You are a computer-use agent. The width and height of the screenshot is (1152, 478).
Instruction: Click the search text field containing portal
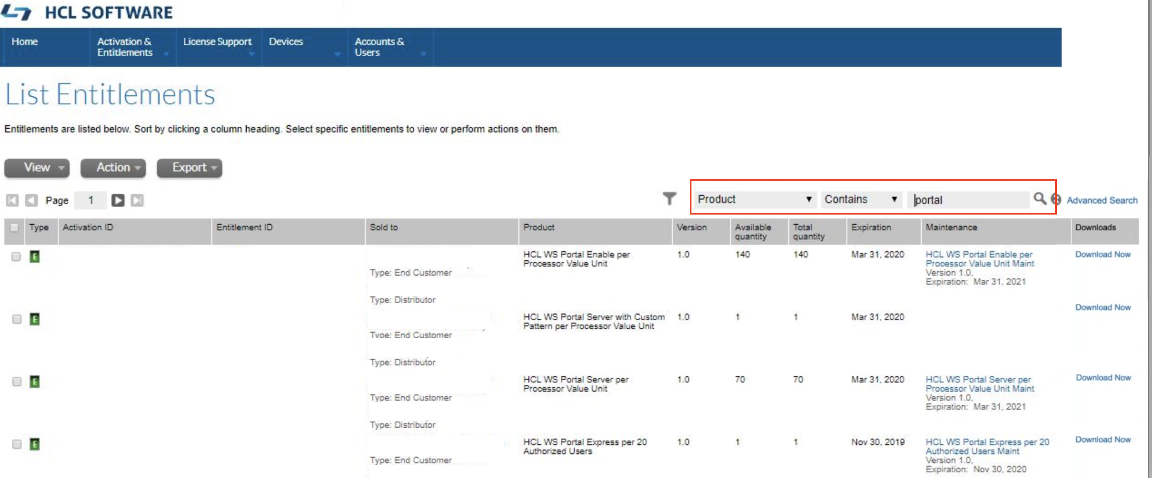(968, 200)
